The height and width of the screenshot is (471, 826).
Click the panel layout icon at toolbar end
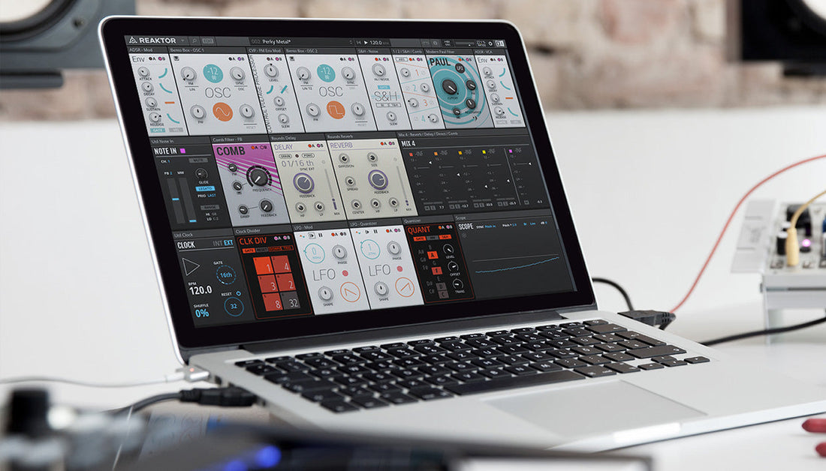pos(499,43)
